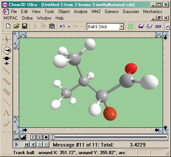The image size is (171, 157).
Task: Click the Paste clipboard icon
Action: pos(52,26)
